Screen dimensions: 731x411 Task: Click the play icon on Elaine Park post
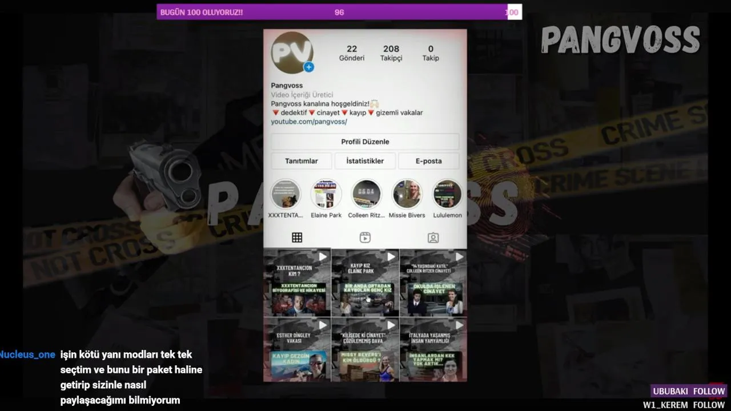pyautogui.click(x=391, y=257)
